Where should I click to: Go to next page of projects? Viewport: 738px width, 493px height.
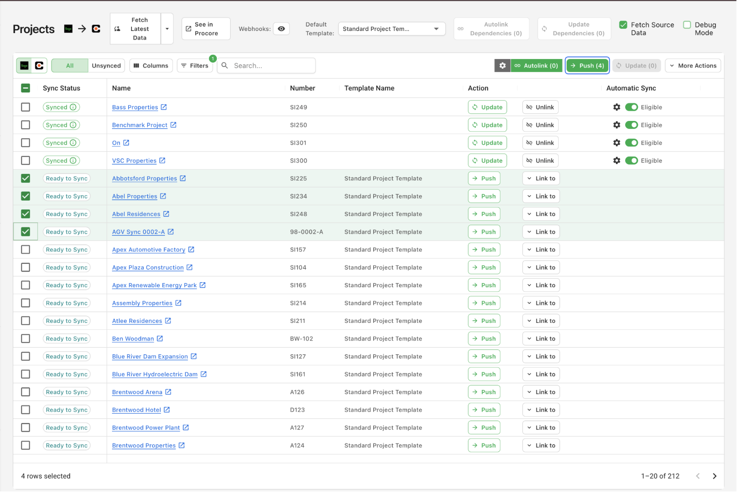click(714, 476)
